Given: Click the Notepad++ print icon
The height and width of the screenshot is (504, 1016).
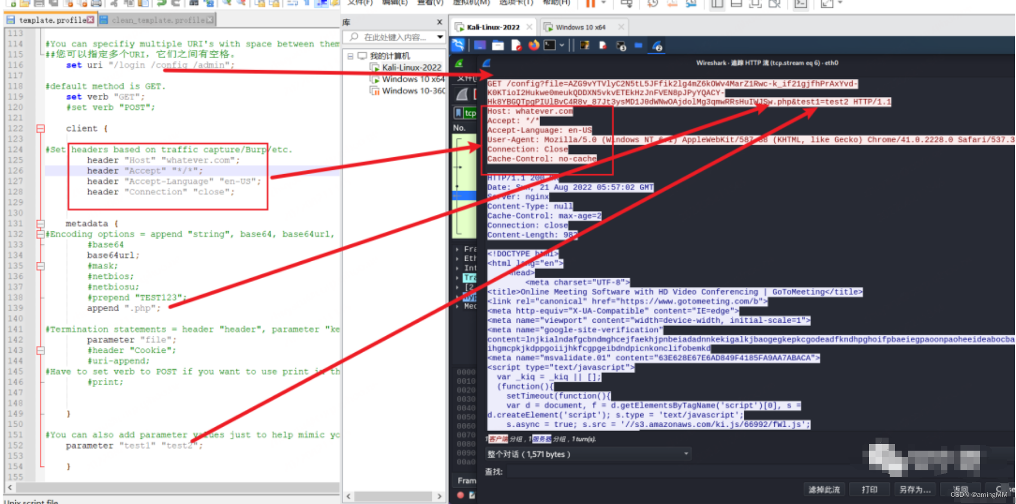Looking at the screenshot, I should coord(96,3).
